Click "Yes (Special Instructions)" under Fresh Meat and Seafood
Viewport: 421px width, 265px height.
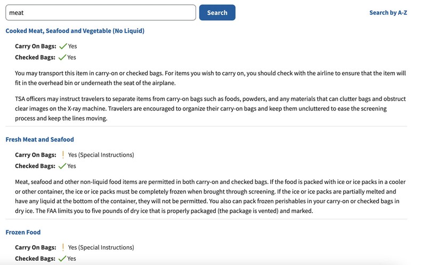click(101, 155)
